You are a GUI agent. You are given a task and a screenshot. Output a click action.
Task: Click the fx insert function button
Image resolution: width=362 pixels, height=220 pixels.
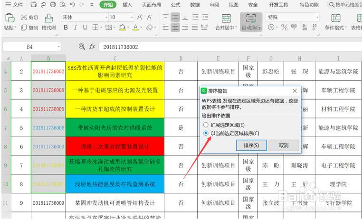coord(92,47)
